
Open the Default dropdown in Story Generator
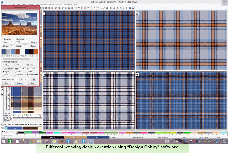click(x=34, y=42)
